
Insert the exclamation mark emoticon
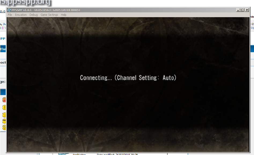[x=4, y=108]
